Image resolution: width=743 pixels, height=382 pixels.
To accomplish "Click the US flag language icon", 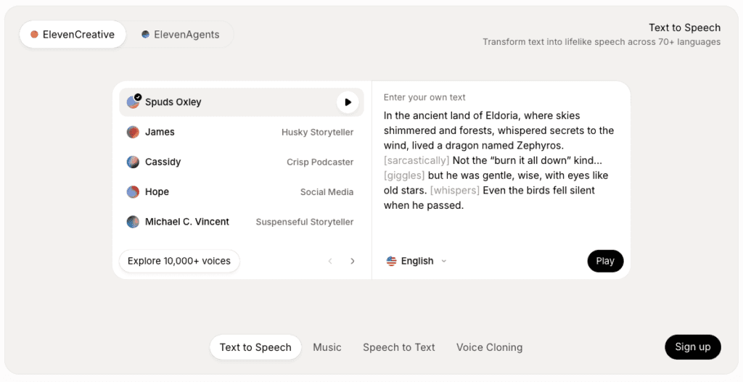I will click(392, 261).
